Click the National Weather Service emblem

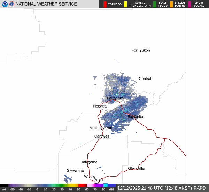pyautogui.click(x=11, y=4)
